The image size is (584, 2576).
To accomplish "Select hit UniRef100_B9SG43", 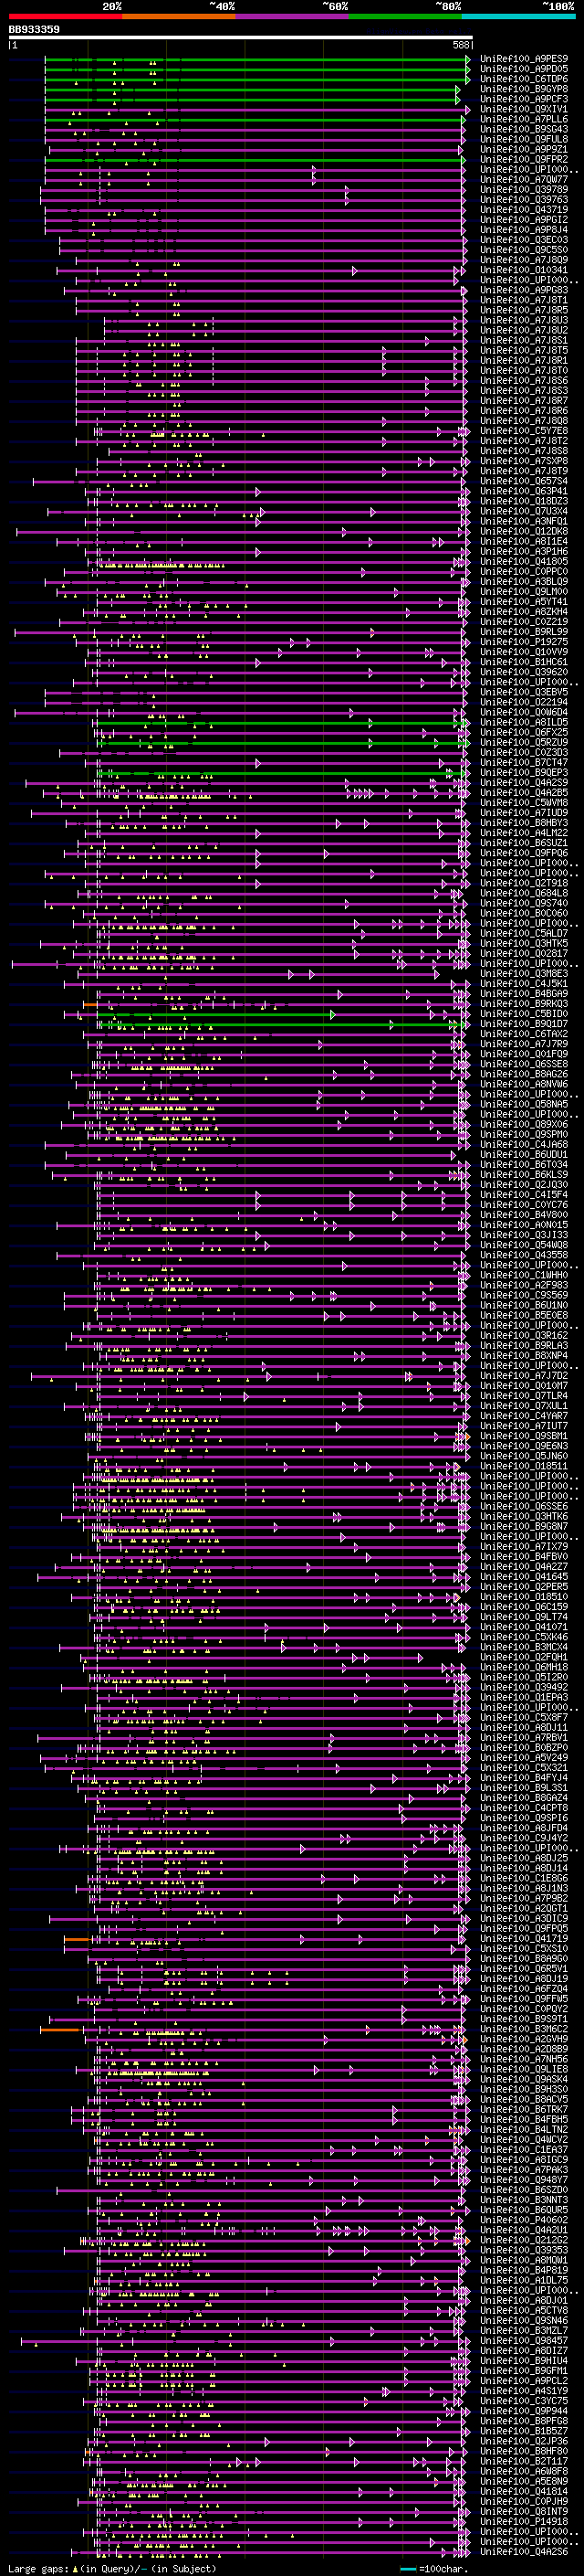I will click(x=524, y=129).
